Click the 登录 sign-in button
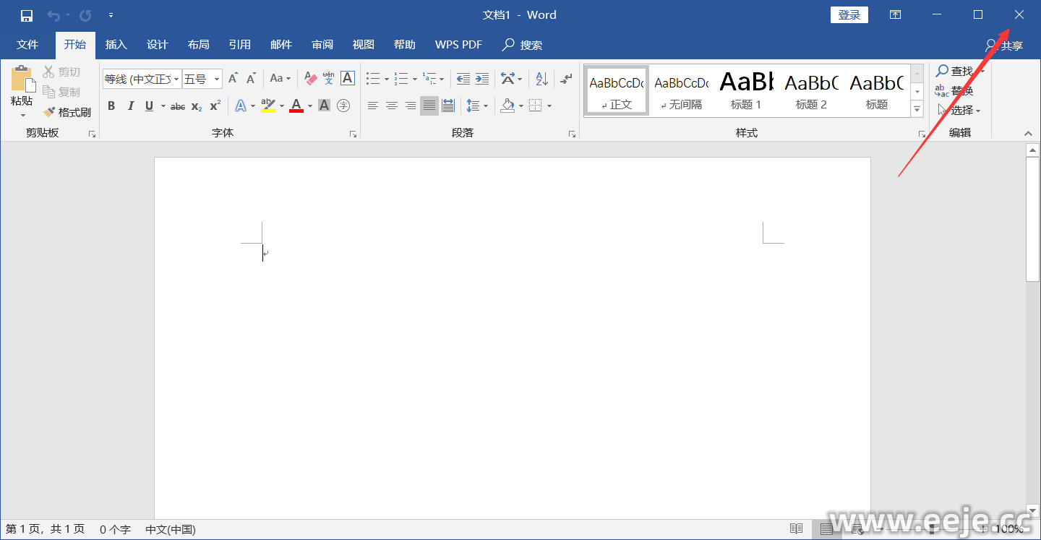Image resolution: width=1041 pixels, height=540 pixels. [849, 15]
